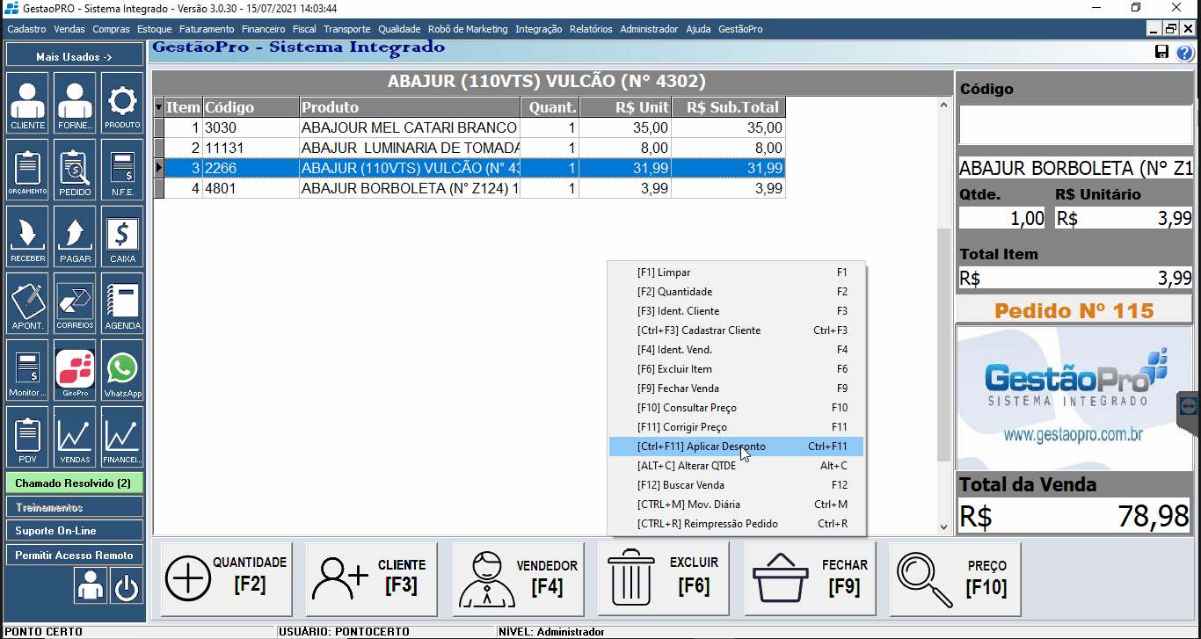Open the Relatórios menu
This screenshot has height=639, width=1201.
591,29
